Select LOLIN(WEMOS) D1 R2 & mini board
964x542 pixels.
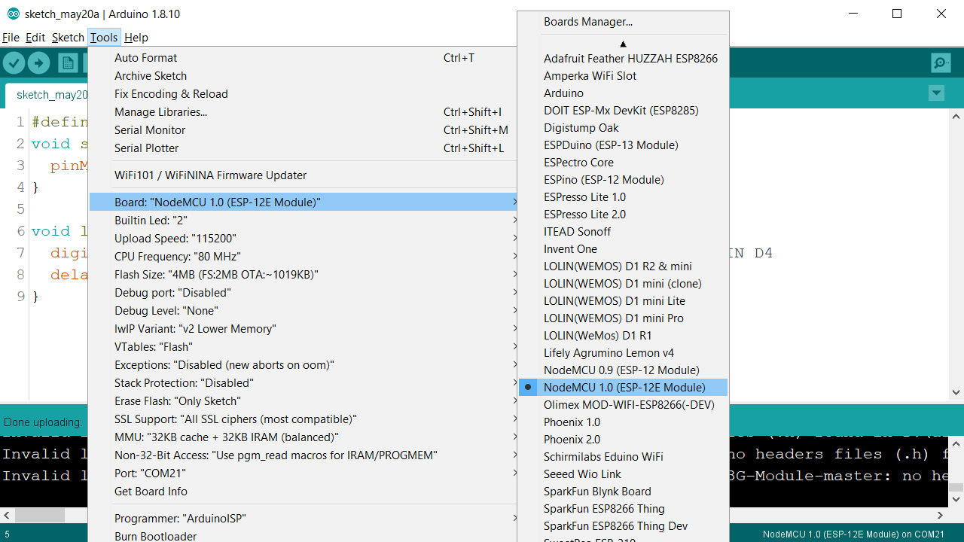click(623, 266)
